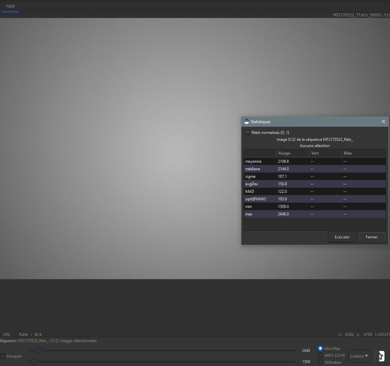This screenshot has width=390, height=366.
Task: Select the Min/Max radio button
Action: [320, 348]
